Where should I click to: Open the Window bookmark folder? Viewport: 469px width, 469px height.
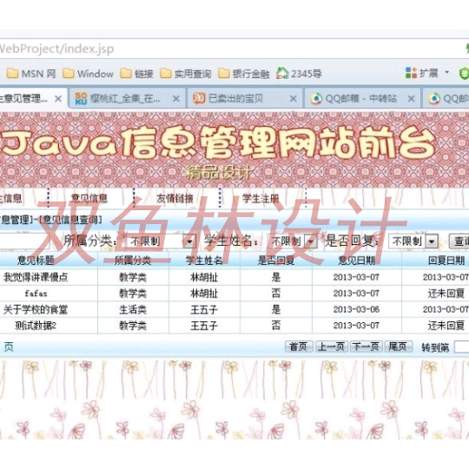tap(88, 74)
